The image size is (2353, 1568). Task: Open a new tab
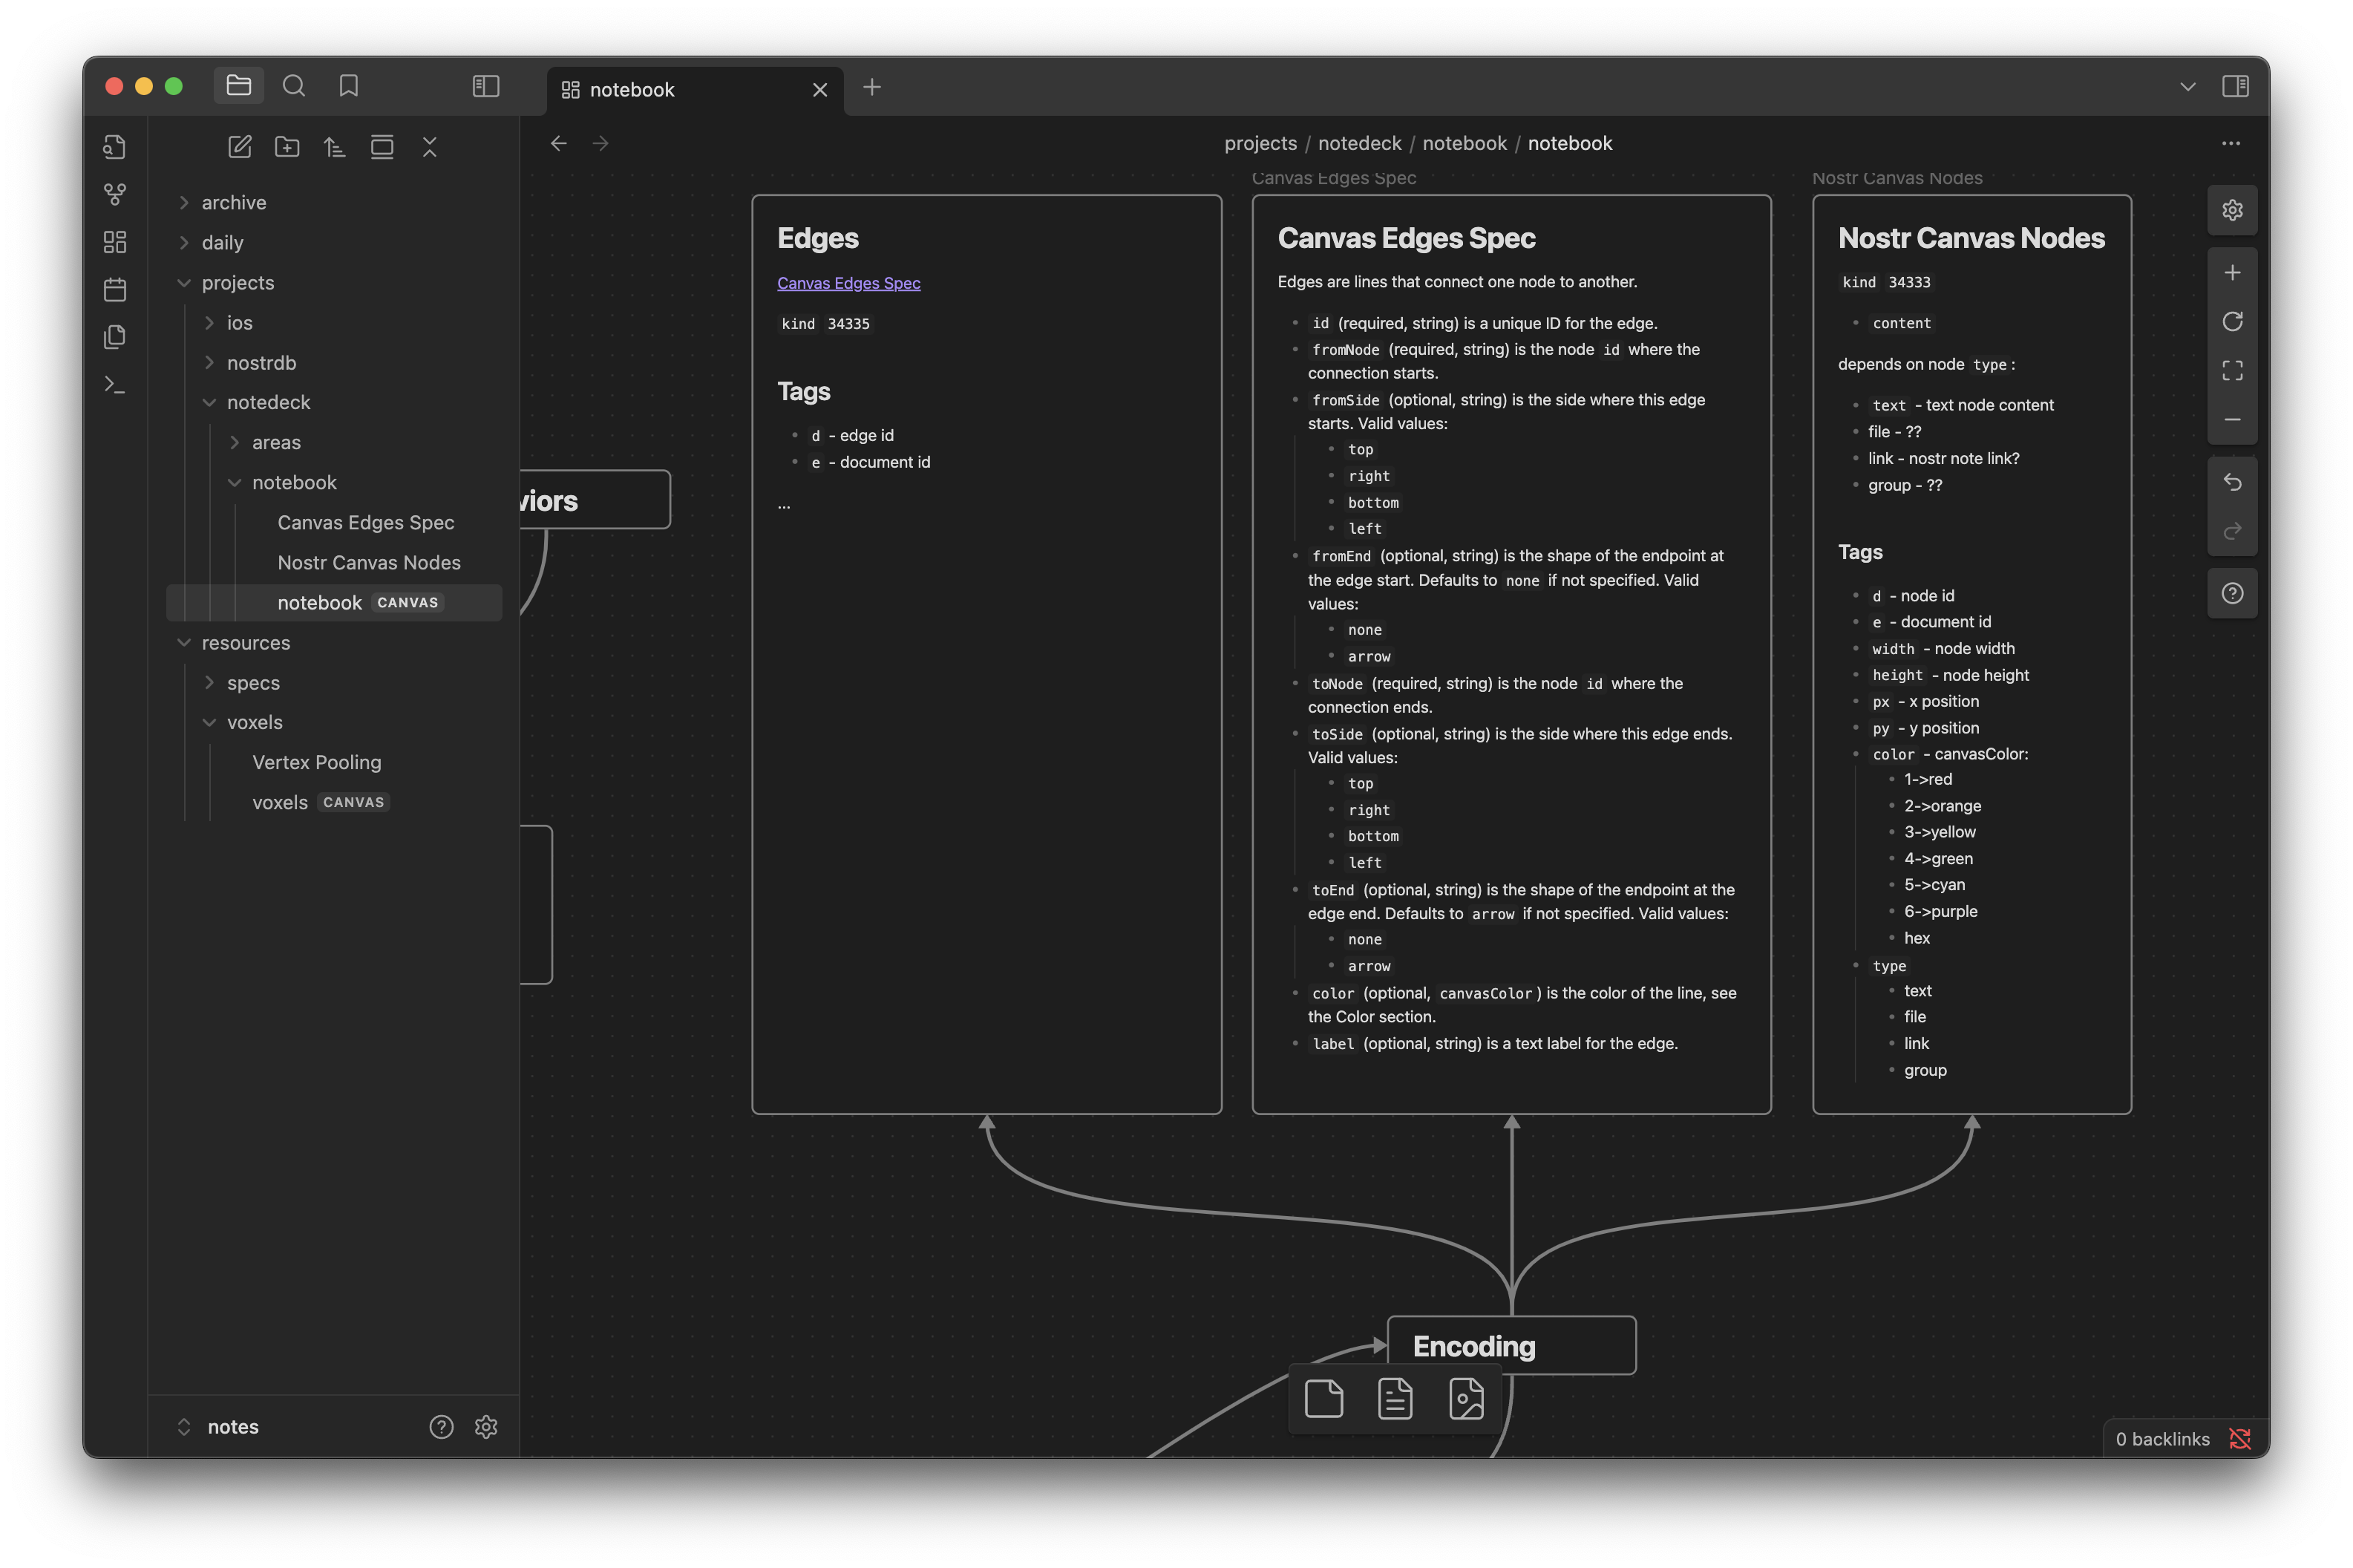point(871,87)
